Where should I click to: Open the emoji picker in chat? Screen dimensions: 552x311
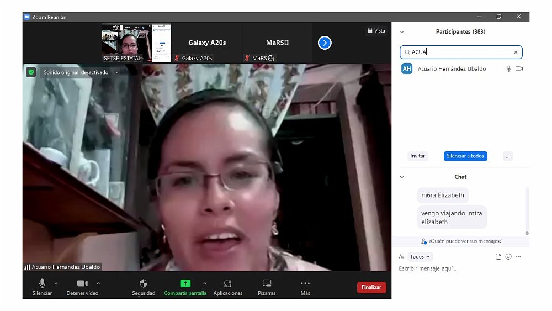coord(508,257)
